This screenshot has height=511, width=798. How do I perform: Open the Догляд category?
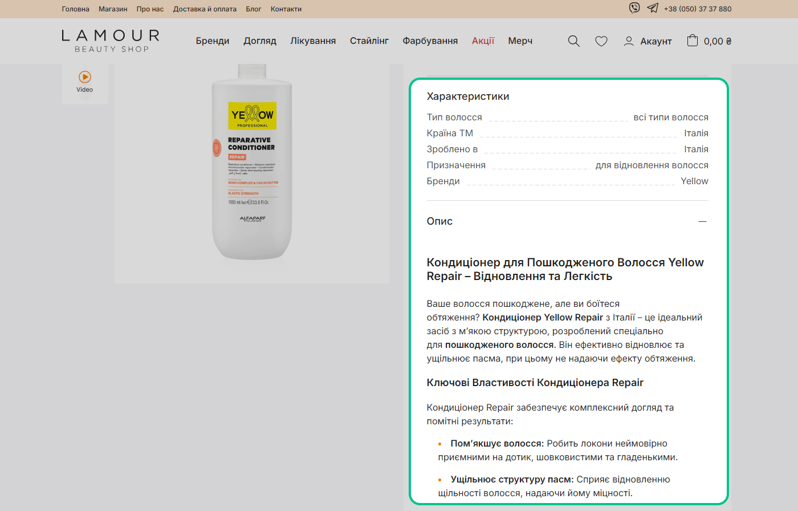(260, 41)
